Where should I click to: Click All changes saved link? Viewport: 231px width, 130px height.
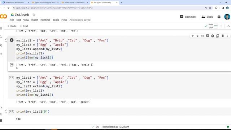80,20
